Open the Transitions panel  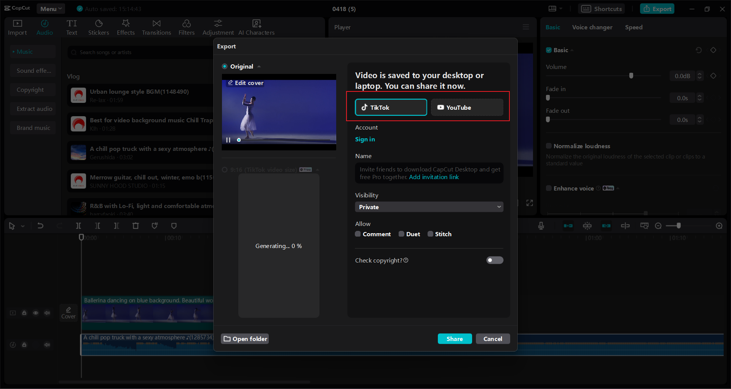(x=156, y=27)
